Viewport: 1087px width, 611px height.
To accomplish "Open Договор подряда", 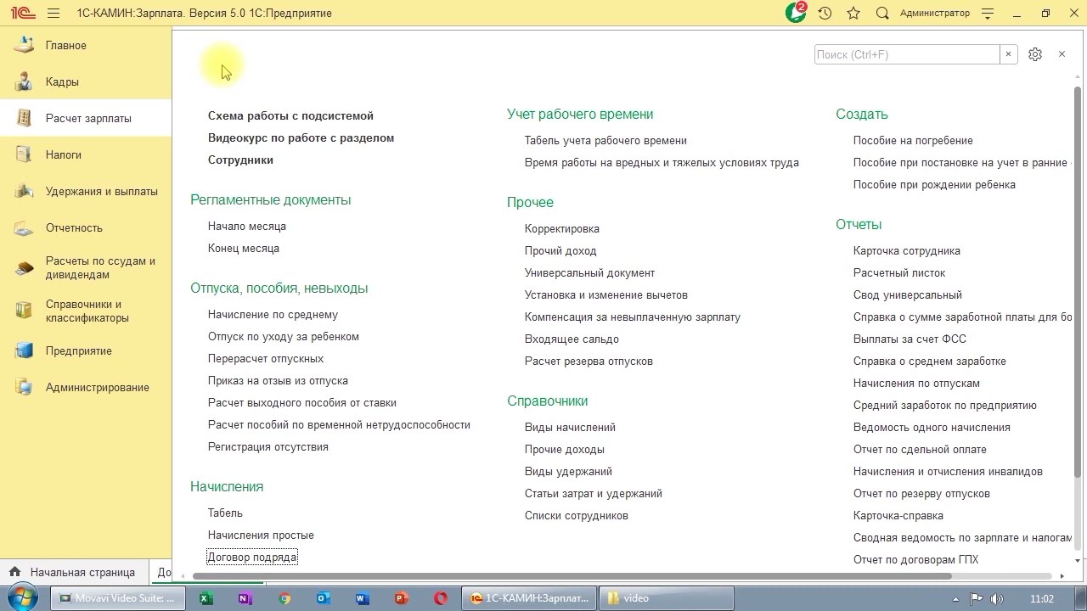I will 252,557.
